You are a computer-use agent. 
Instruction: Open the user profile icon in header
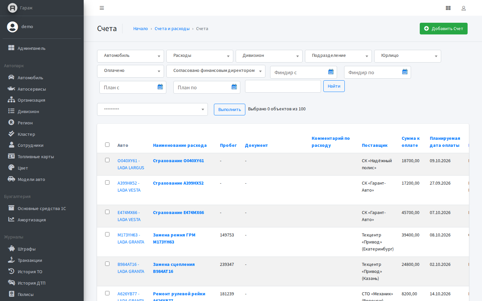(464, 8)
